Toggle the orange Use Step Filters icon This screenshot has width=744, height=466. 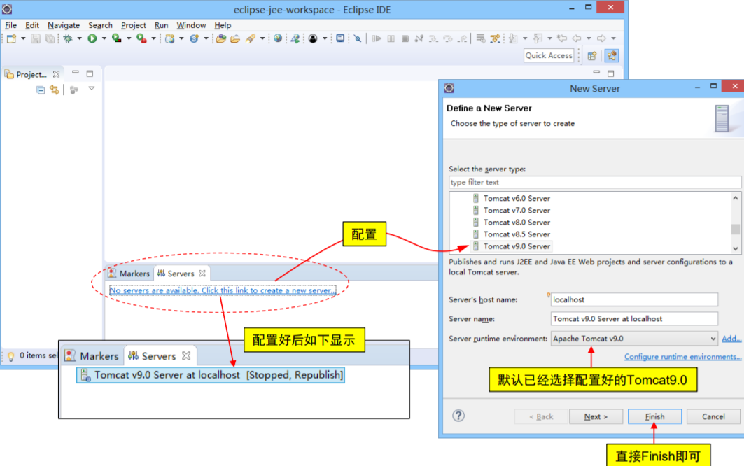496,39
